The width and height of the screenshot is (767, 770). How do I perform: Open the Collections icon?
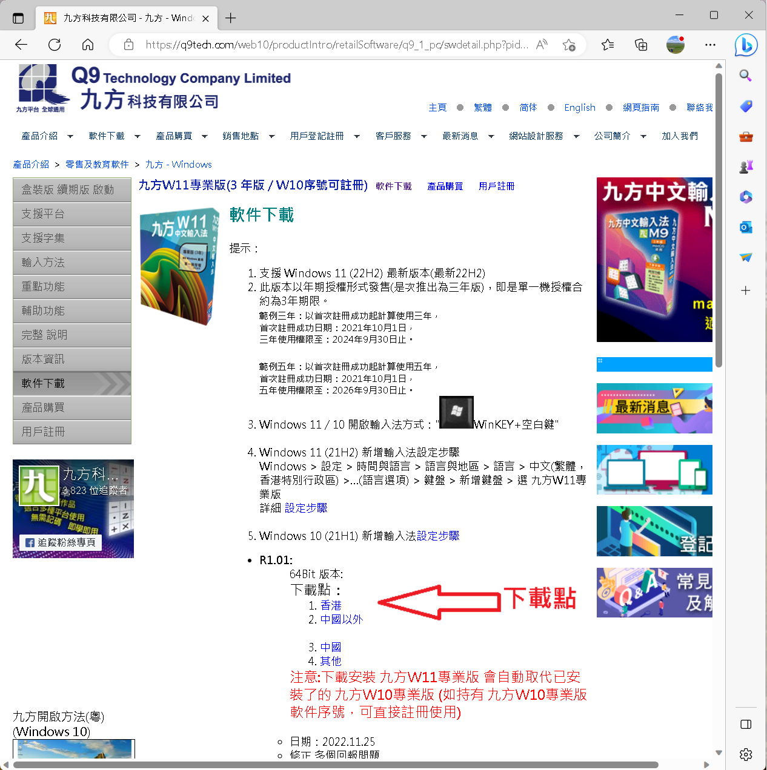(x=641, y=44)
